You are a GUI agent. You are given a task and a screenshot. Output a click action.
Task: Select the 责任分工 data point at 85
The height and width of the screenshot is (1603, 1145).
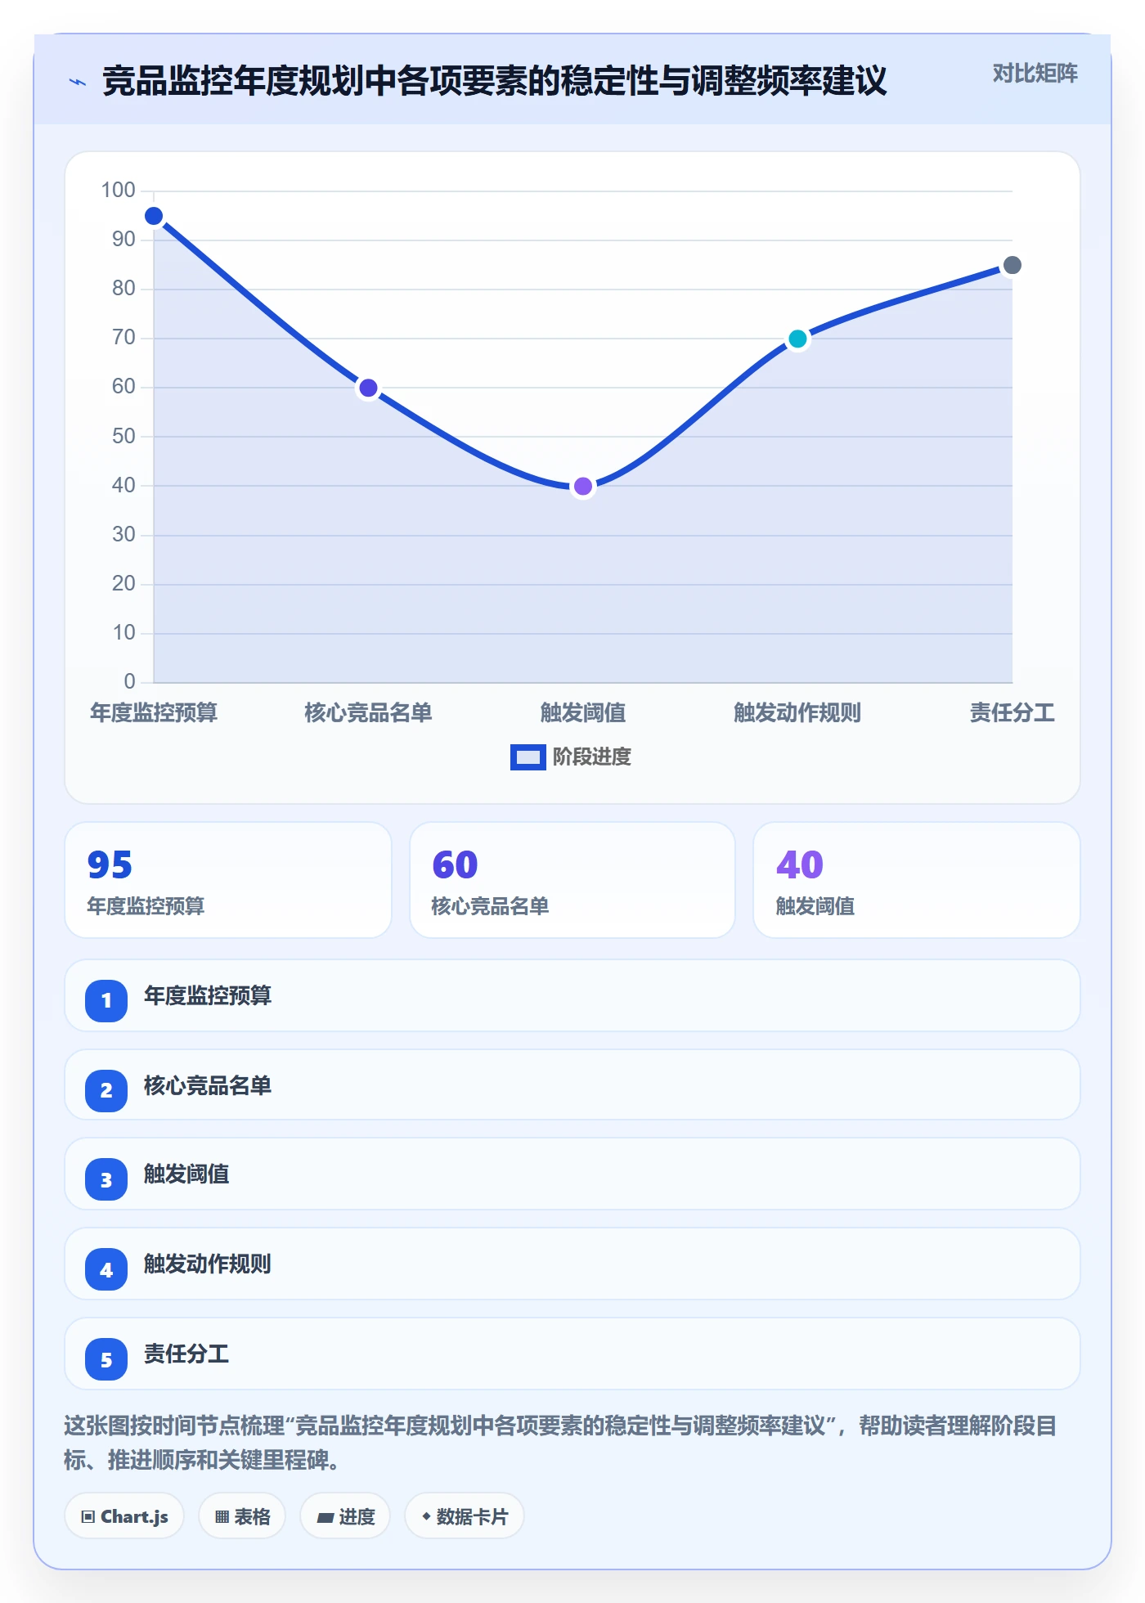(x=1013, y=265)
